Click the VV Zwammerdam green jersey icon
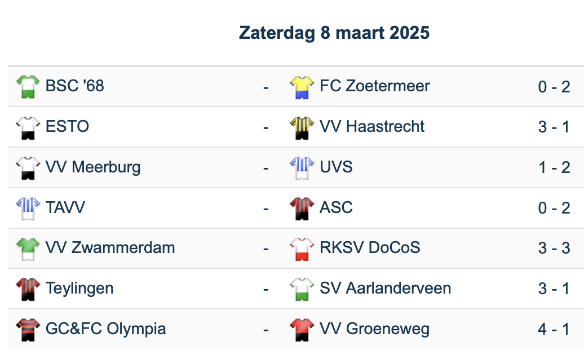This screenshot has width=584, height=364. point(28,248)
